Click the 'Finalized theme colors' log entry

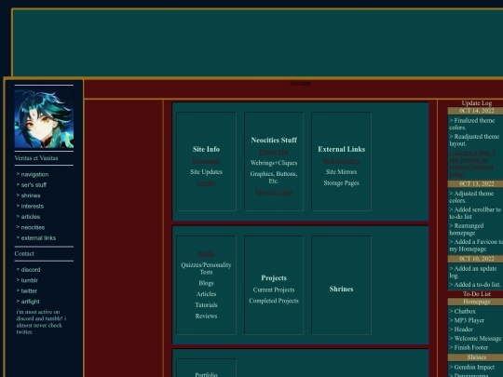[472, 124]
